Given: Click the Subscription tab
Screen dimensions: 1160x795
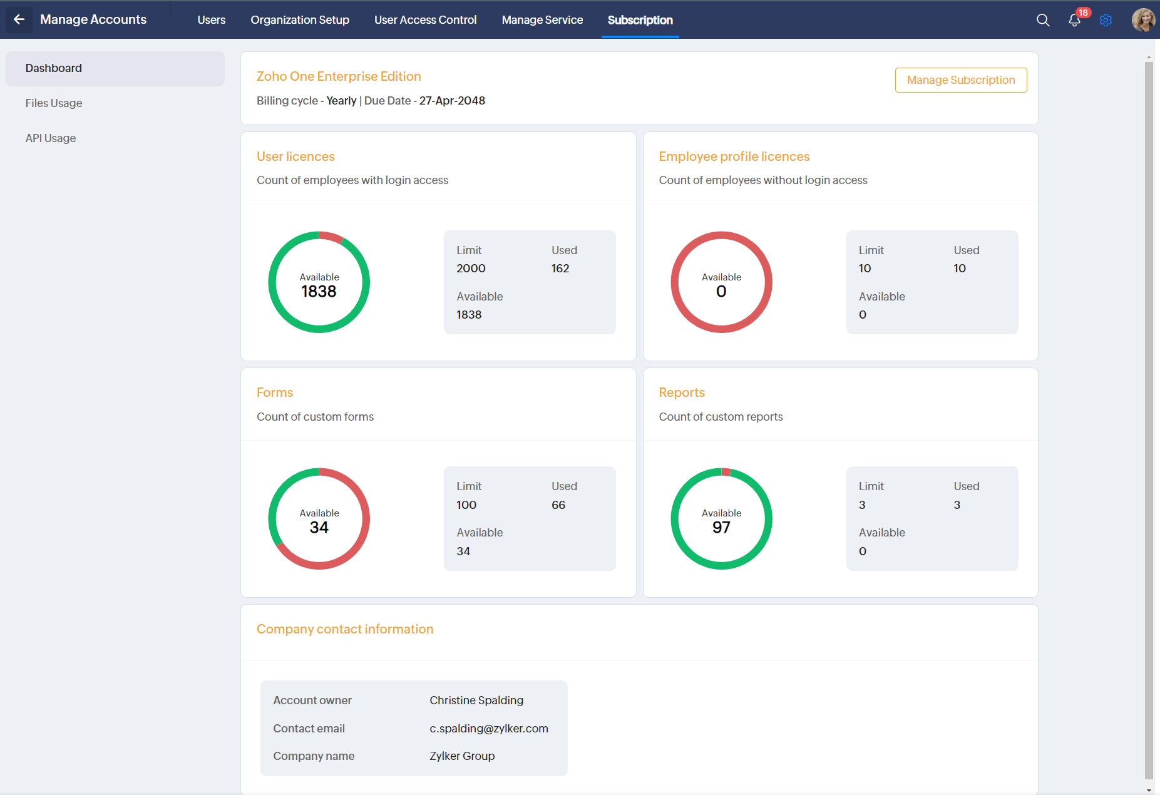Looking at the screenshot, I should [640, 20].
